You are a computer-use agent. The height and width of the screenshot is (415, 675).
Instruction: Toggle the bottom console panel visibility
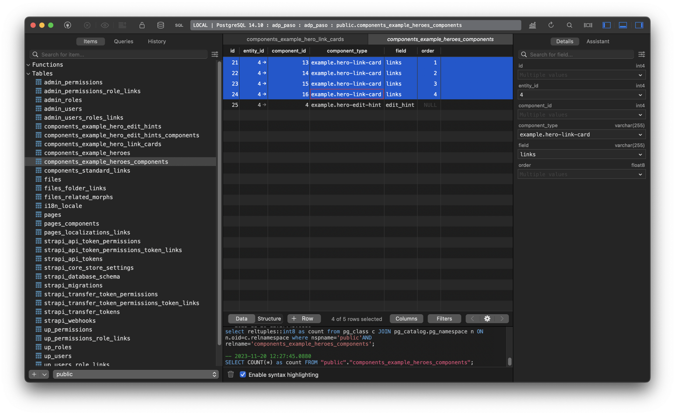623,25
